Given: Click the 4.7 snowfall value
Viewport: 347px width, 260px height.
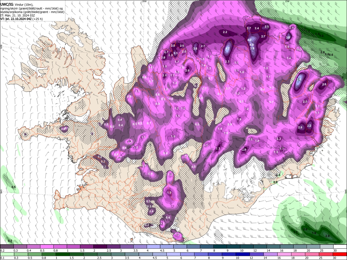Looking at the screenshot, I should 228,49.
